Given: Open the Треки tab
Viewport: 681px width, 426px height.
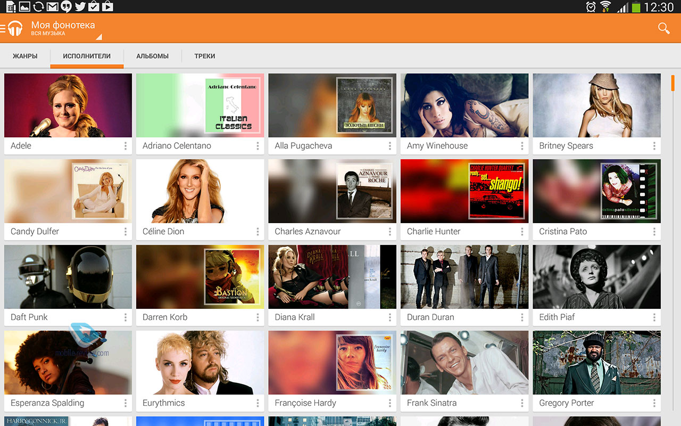Looking at the screenshot, I should (205, 56).
